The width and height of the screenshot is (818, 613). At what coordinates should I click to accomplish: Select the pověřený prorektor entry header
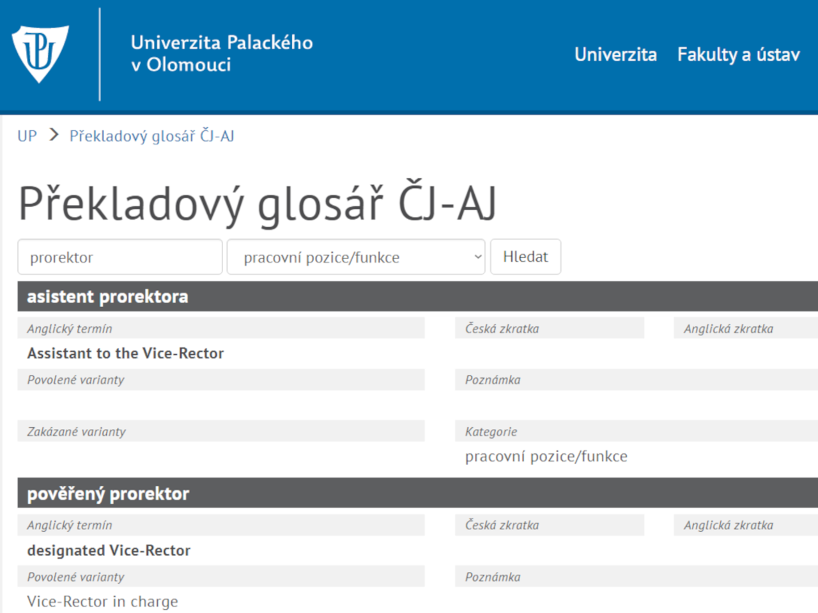click(x=108, y=494)
